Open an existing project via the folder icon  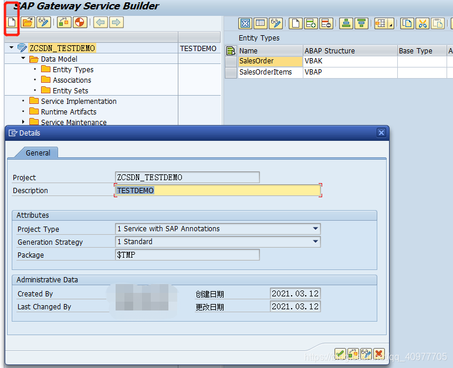[x=28, y=22]
